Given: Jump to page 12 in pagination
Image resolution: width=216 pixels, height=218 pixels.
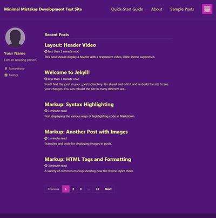Looking at the screenshot, I should tap(98, 189).
